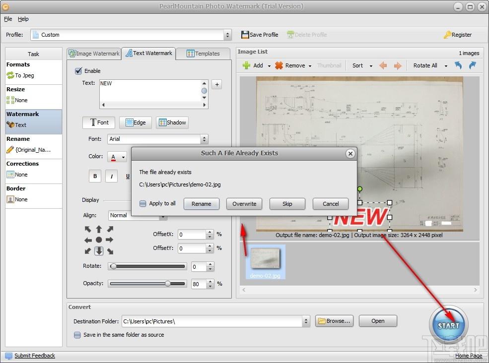Align watermark to middle-left arrow

(88, 240)
